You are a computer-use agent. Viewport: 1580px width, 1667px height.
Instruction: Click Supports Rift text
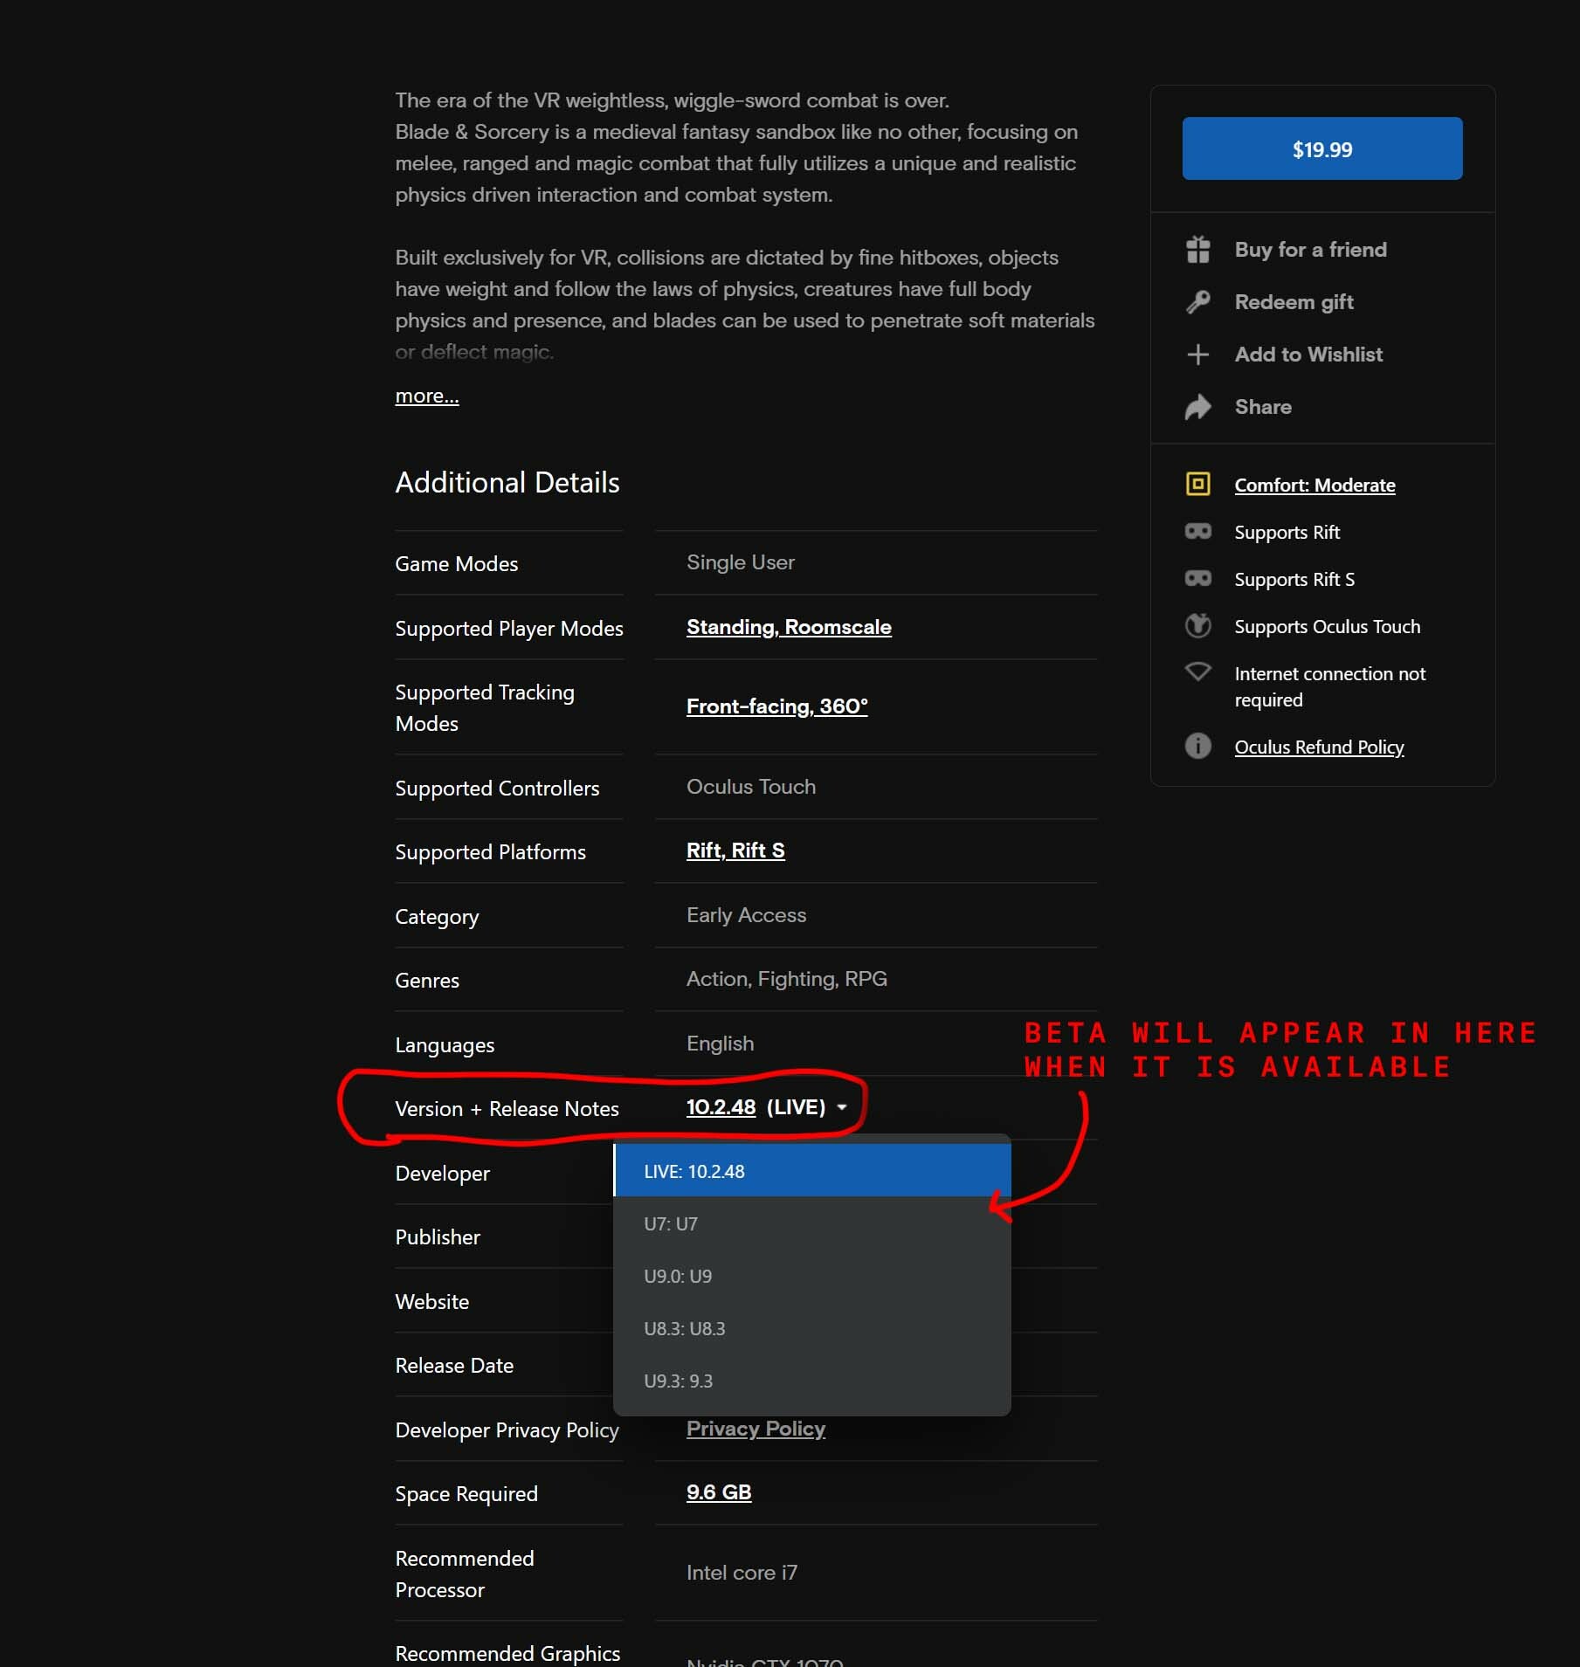[x=1287, y=533]
